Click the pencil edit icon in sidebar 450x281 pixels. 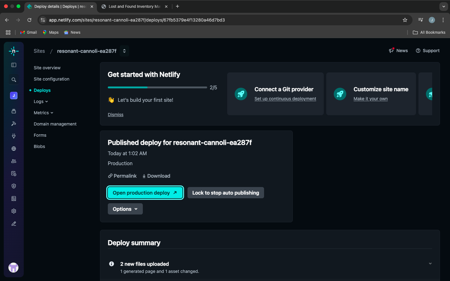[x=14, y=224]
